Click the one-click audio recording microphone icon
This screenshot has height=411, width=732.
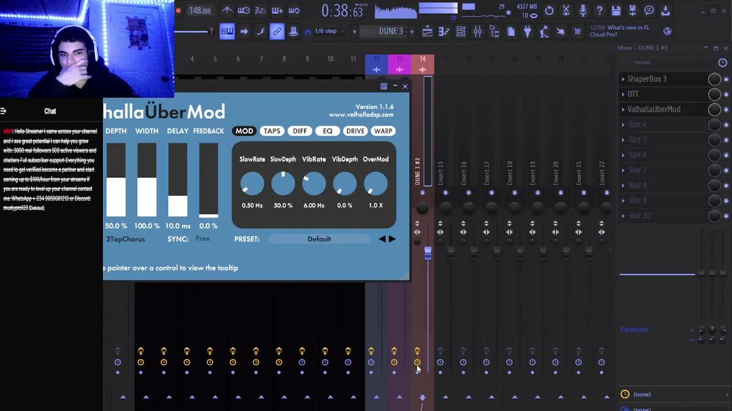[x=583, y=10]
